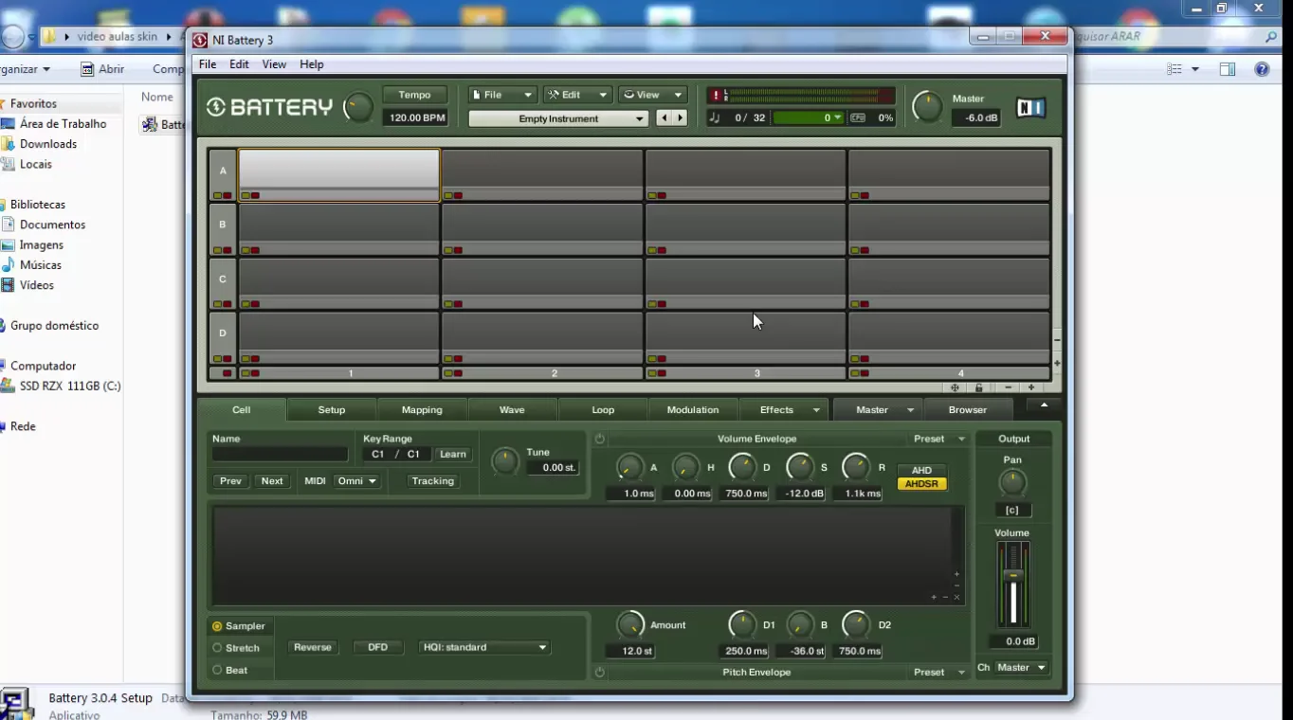Viewport: 1293px width, 720px height.
Task: Click the panic exclamation icon beside the meter
Action: (x=716, y=96)
